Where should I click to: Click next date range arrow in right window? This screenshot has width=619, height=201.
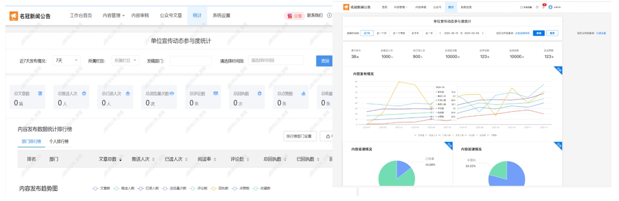483,33
